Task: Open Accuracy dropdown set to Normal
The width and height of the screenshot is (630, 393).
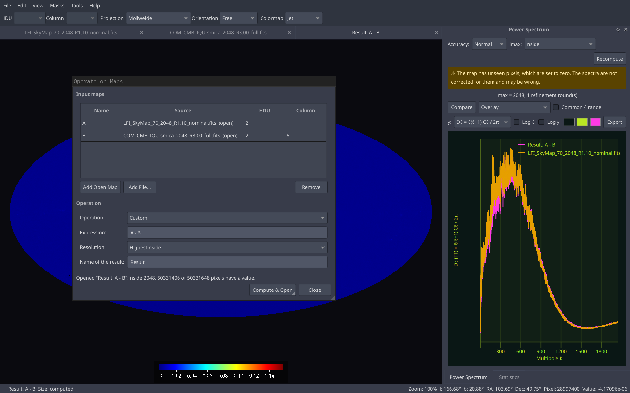Action: coord(489,44)
